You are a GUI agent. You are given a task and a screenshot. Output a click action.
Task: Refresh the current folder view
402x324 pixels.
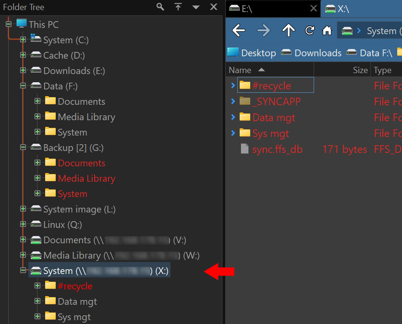(x=310, y=31)
